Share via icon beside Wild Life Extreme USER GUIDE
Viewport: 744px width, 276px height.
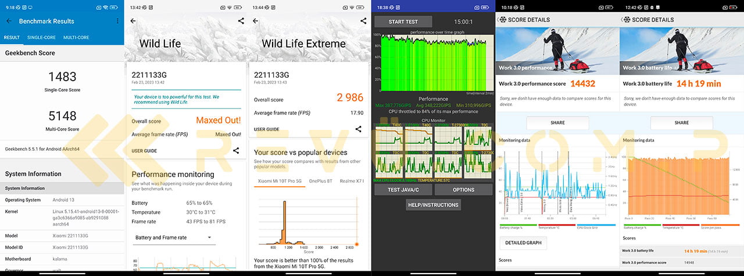tap(358, 129)
